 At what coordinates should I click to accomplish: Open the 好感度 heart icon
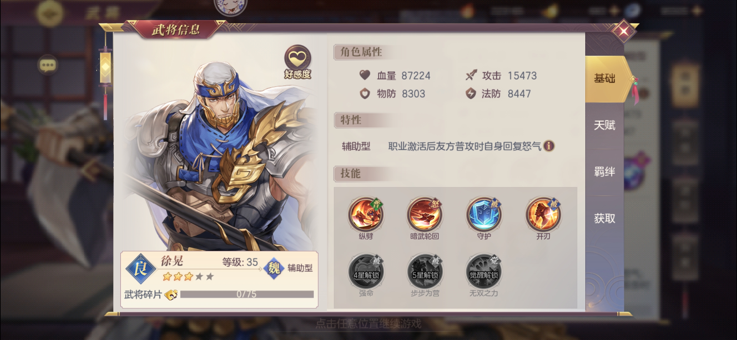298,58
